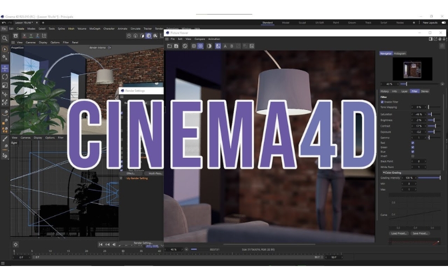The width and height of the screenshot is (448, 280).
Task: Click the undo arrow in title strip
Action: point(4,22)
